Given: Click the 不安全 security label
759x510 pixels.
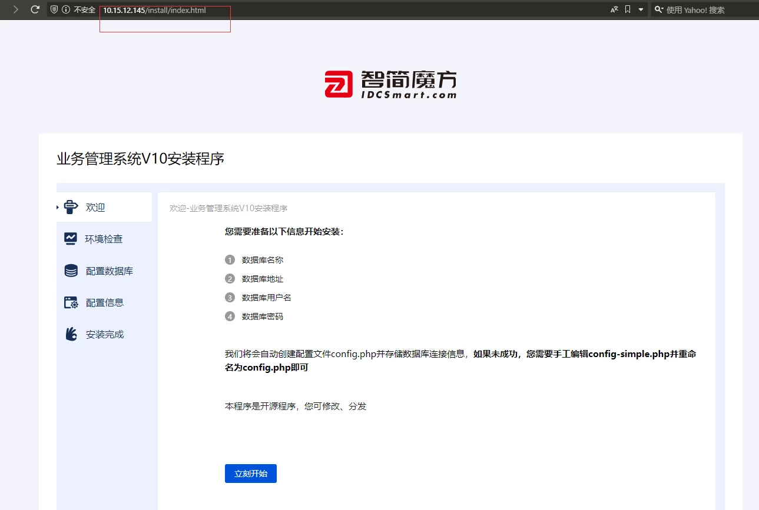Looking at the screenshot, I should [x=84, y=10].
